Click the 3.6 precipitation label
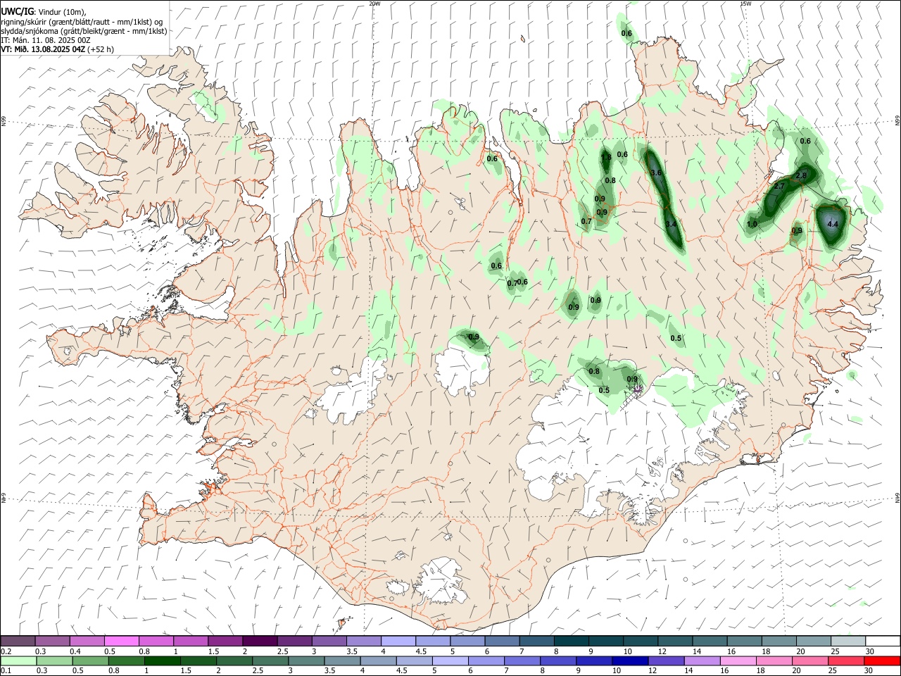The image size is (901, 676). pyautogui.click(x=656, y=173)
